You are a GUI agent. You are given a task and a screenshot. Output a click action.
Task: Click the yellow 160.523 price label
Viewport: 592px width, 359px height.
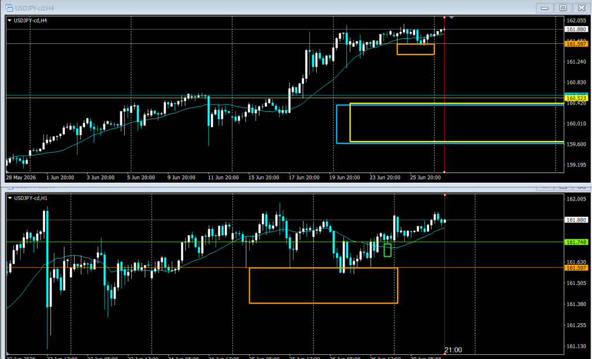576,98
